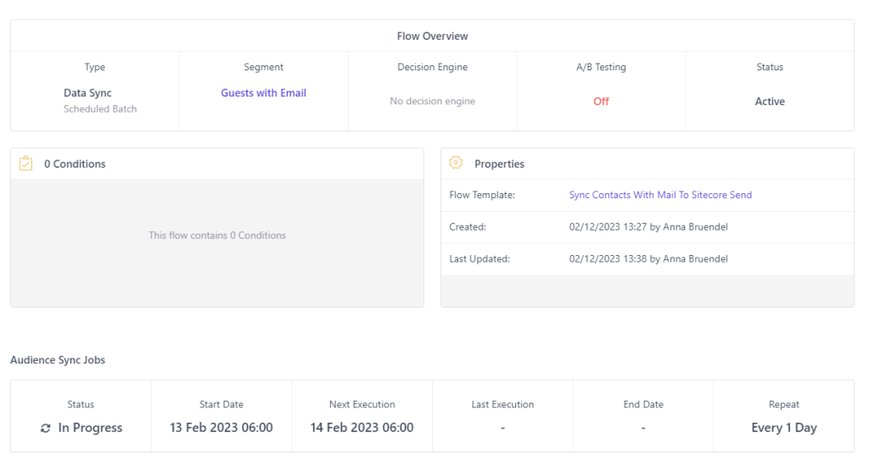Select the Next Execution 14 Feb 2023 06:00
This screenshot has height=466, width=869.
pyautogui.click(x=362, y=428)
